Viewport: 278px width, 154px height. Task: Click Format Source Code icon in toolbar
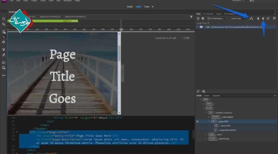pos(4,55)
